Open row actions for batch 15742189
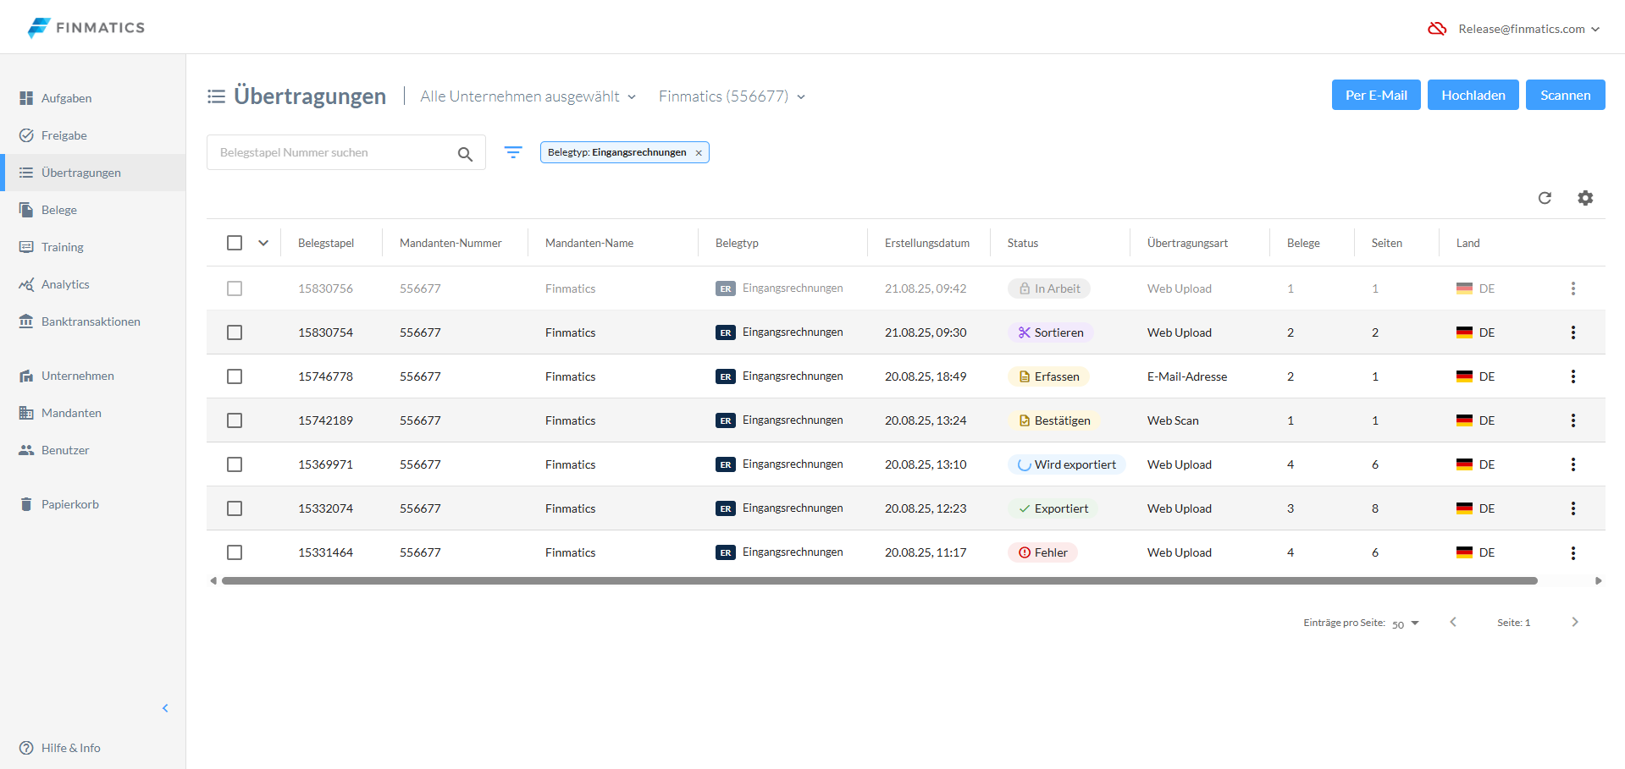This screenshot has height=769, width=1625. pos(1573,420)
